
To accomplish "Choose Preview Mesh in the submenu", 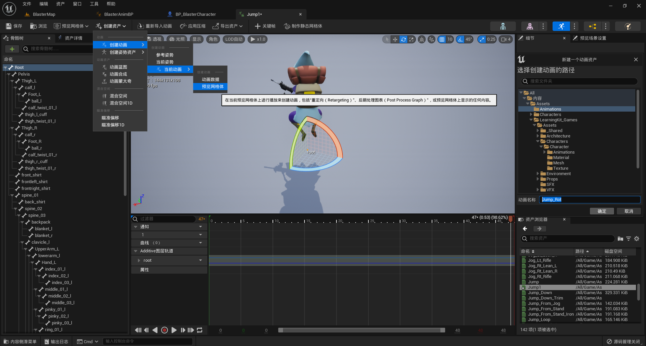I will tap(210, 86).
